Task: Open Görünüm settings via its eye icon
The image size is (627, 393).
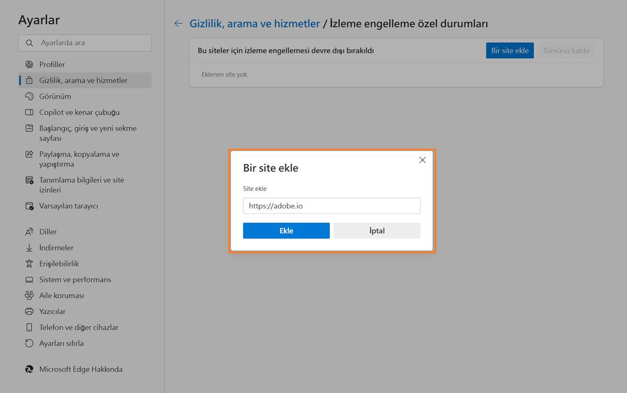Action: (30, 96)
